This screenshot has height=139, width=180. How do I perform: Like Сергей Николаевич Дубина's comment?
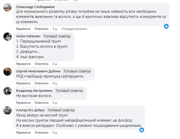tap(23, 83)
